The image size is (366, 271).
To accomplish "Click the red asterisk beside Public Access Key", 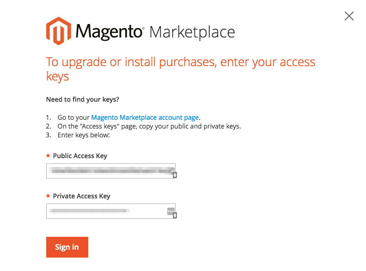I will (48, 155).
